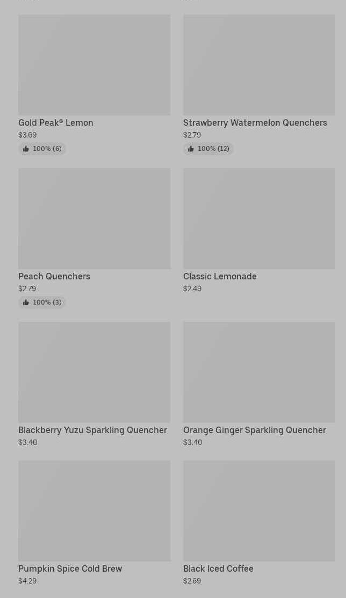The image size is (346, 598).
Task: Open the Classic Lemonade product image
Action: (259, 219)
